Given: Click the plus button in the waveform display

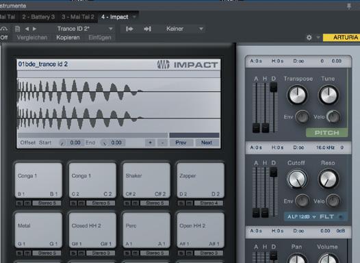Looking at the screenshot, I should coord(150,142).
